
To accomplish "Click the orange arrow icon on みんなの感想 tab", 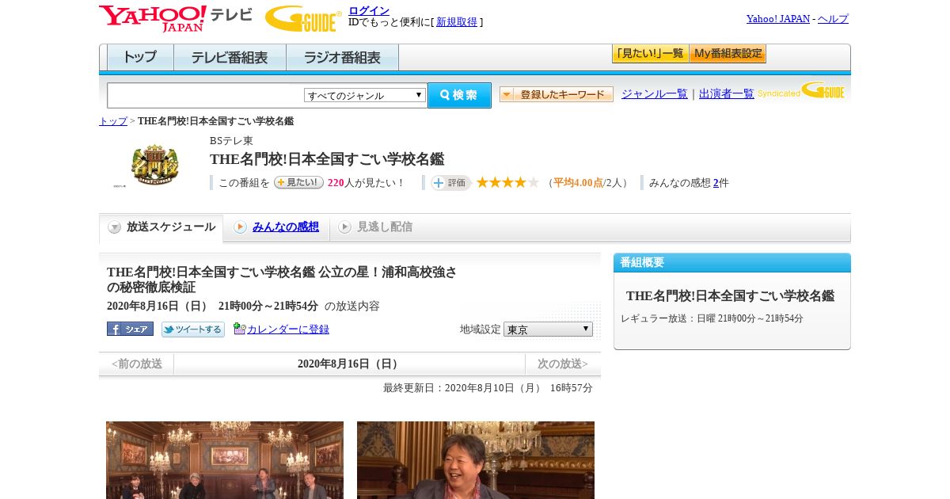I will click(x=240, y=227).
